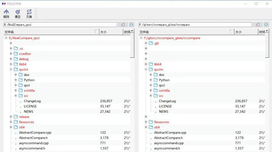
Task: Select the right pane doc folder icon
Action: 156,74
